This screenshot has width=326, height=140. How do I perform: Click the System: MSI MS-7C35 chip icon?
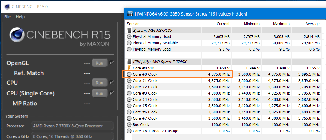[x=129, y=31]
